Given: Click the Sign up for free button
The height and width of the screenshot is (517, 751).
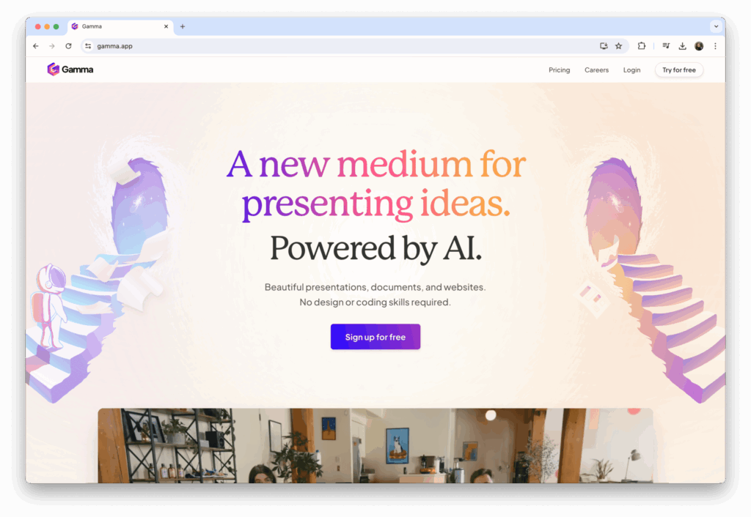Looking at the screenshot, I should click(375, 337).
